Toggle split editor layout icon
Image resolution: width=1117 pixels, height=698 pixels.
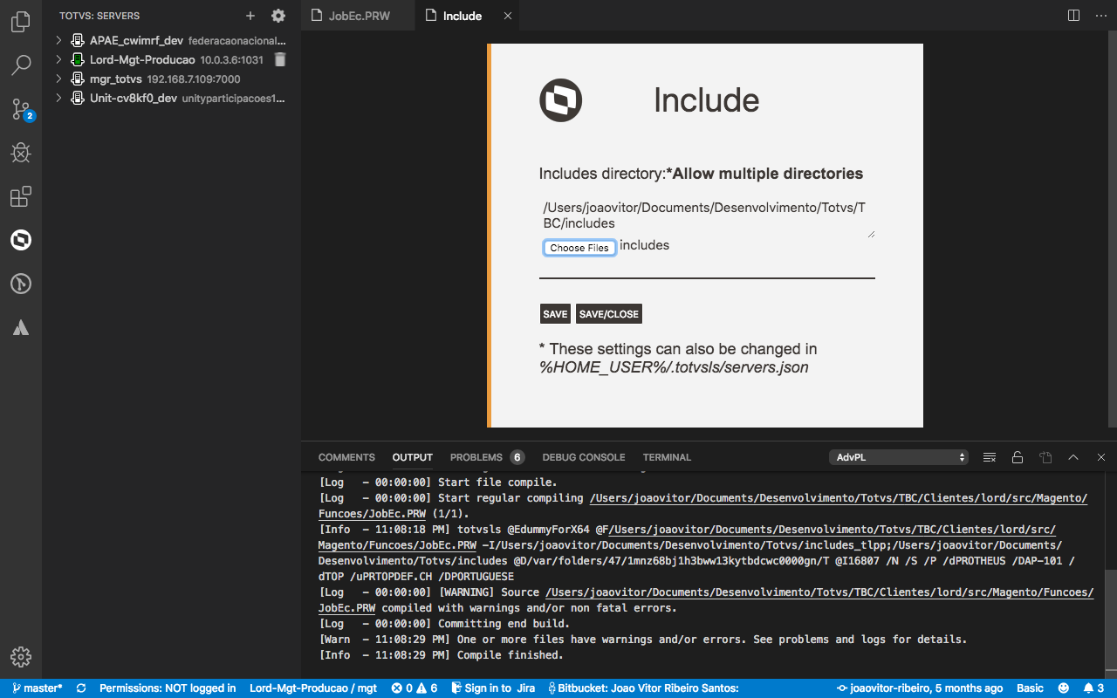[x=1072, y=15]
